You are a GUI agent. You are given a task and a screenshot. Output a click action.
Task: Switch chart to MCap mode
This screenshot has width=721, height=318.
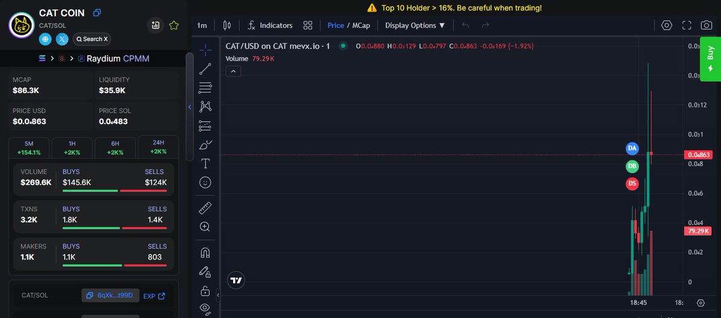pyautogui.click(x=362, y=25)
